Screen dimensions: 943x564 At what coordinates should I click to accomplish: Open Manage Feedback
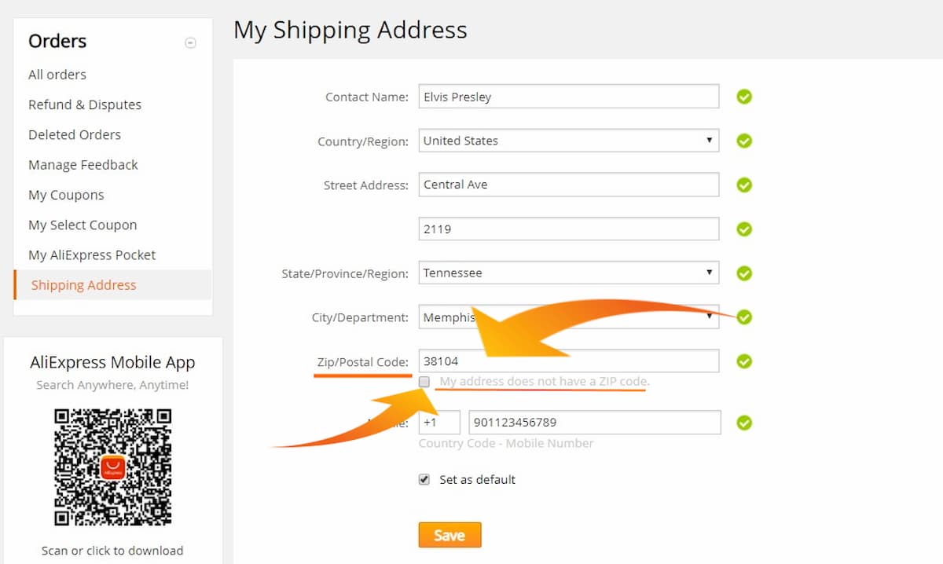pyautogui.click(x=83, y=164)
